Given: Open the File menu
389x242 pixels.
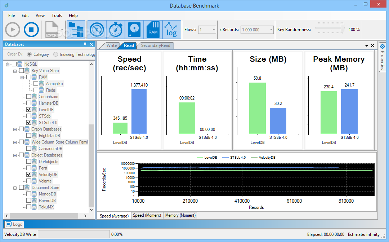Looking at the screenshot, I should (x=12, y=16).
